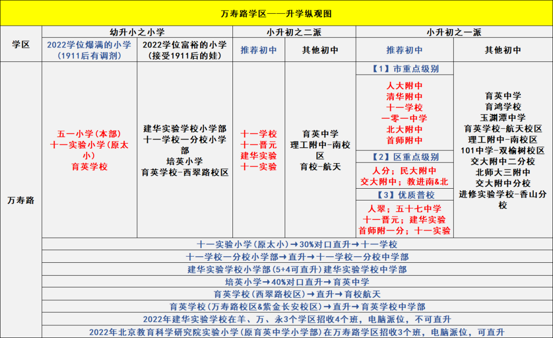
Task: Select row 建华实验学校小学部(5+4可直升)建华实验学校中学部
Action: click(x=297, y=269)
